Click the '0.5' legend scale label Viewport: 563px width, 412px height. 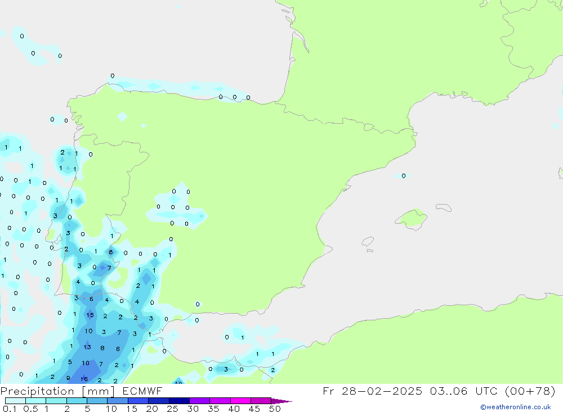(30, 409)
